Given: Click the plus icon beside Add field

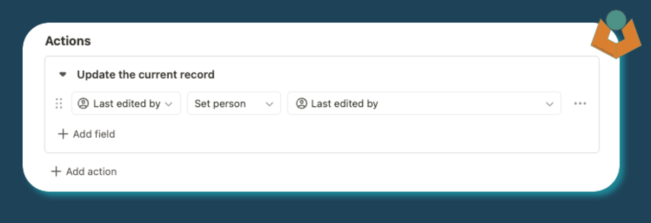Looking at the screenshot, I should [63, 133].
